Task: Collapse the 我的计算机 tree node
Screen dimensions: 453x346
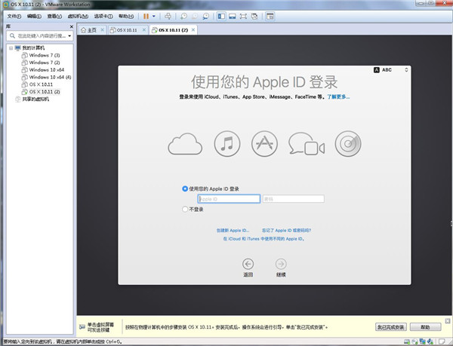Action: pos(11,47)
